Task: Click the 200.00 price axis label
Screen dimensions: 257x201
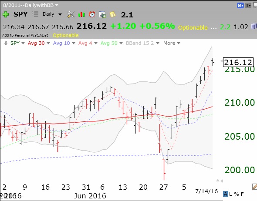Action: [240, 170]
